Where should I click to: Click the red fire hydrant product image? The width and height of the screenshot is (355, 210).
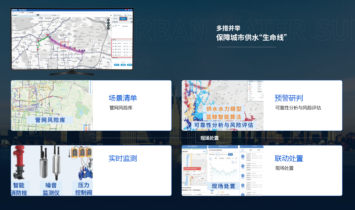click(19, 163)
